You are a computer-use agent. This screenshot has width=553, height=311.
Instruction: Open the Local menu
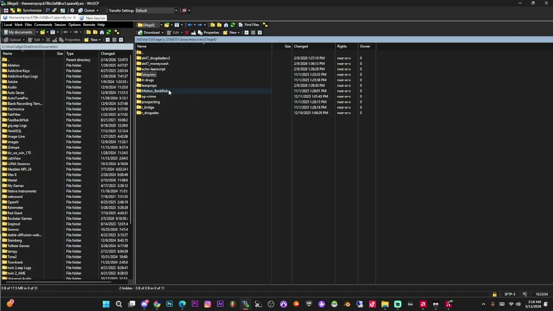8,25
